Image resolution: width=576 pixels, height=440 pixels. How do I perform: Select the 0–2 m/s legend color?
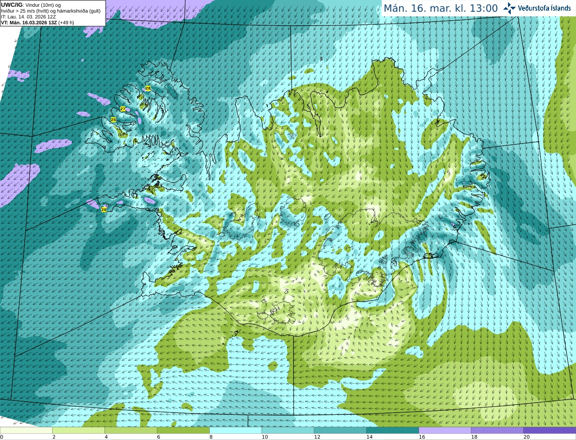click(26, 431)
